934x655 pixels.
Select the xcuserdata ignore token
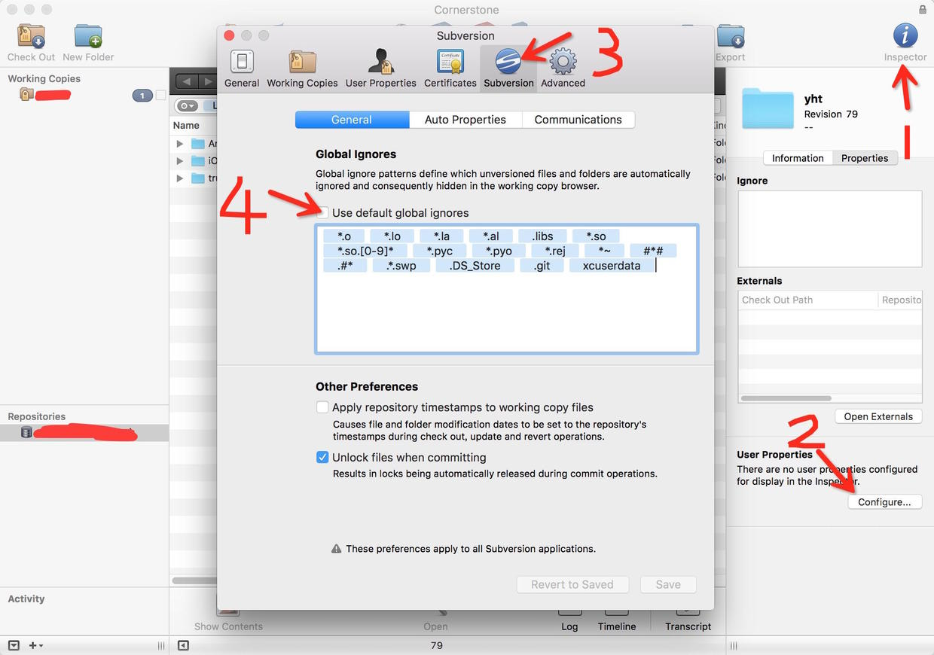click(610, 266)
